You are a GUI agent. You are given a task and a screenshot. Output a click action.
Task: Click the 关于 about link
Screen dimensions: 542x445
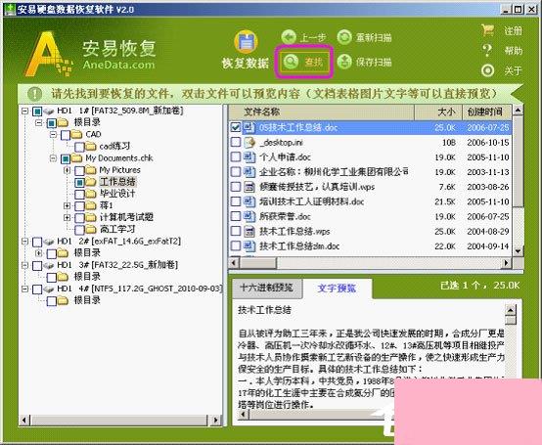click(513, 70)
